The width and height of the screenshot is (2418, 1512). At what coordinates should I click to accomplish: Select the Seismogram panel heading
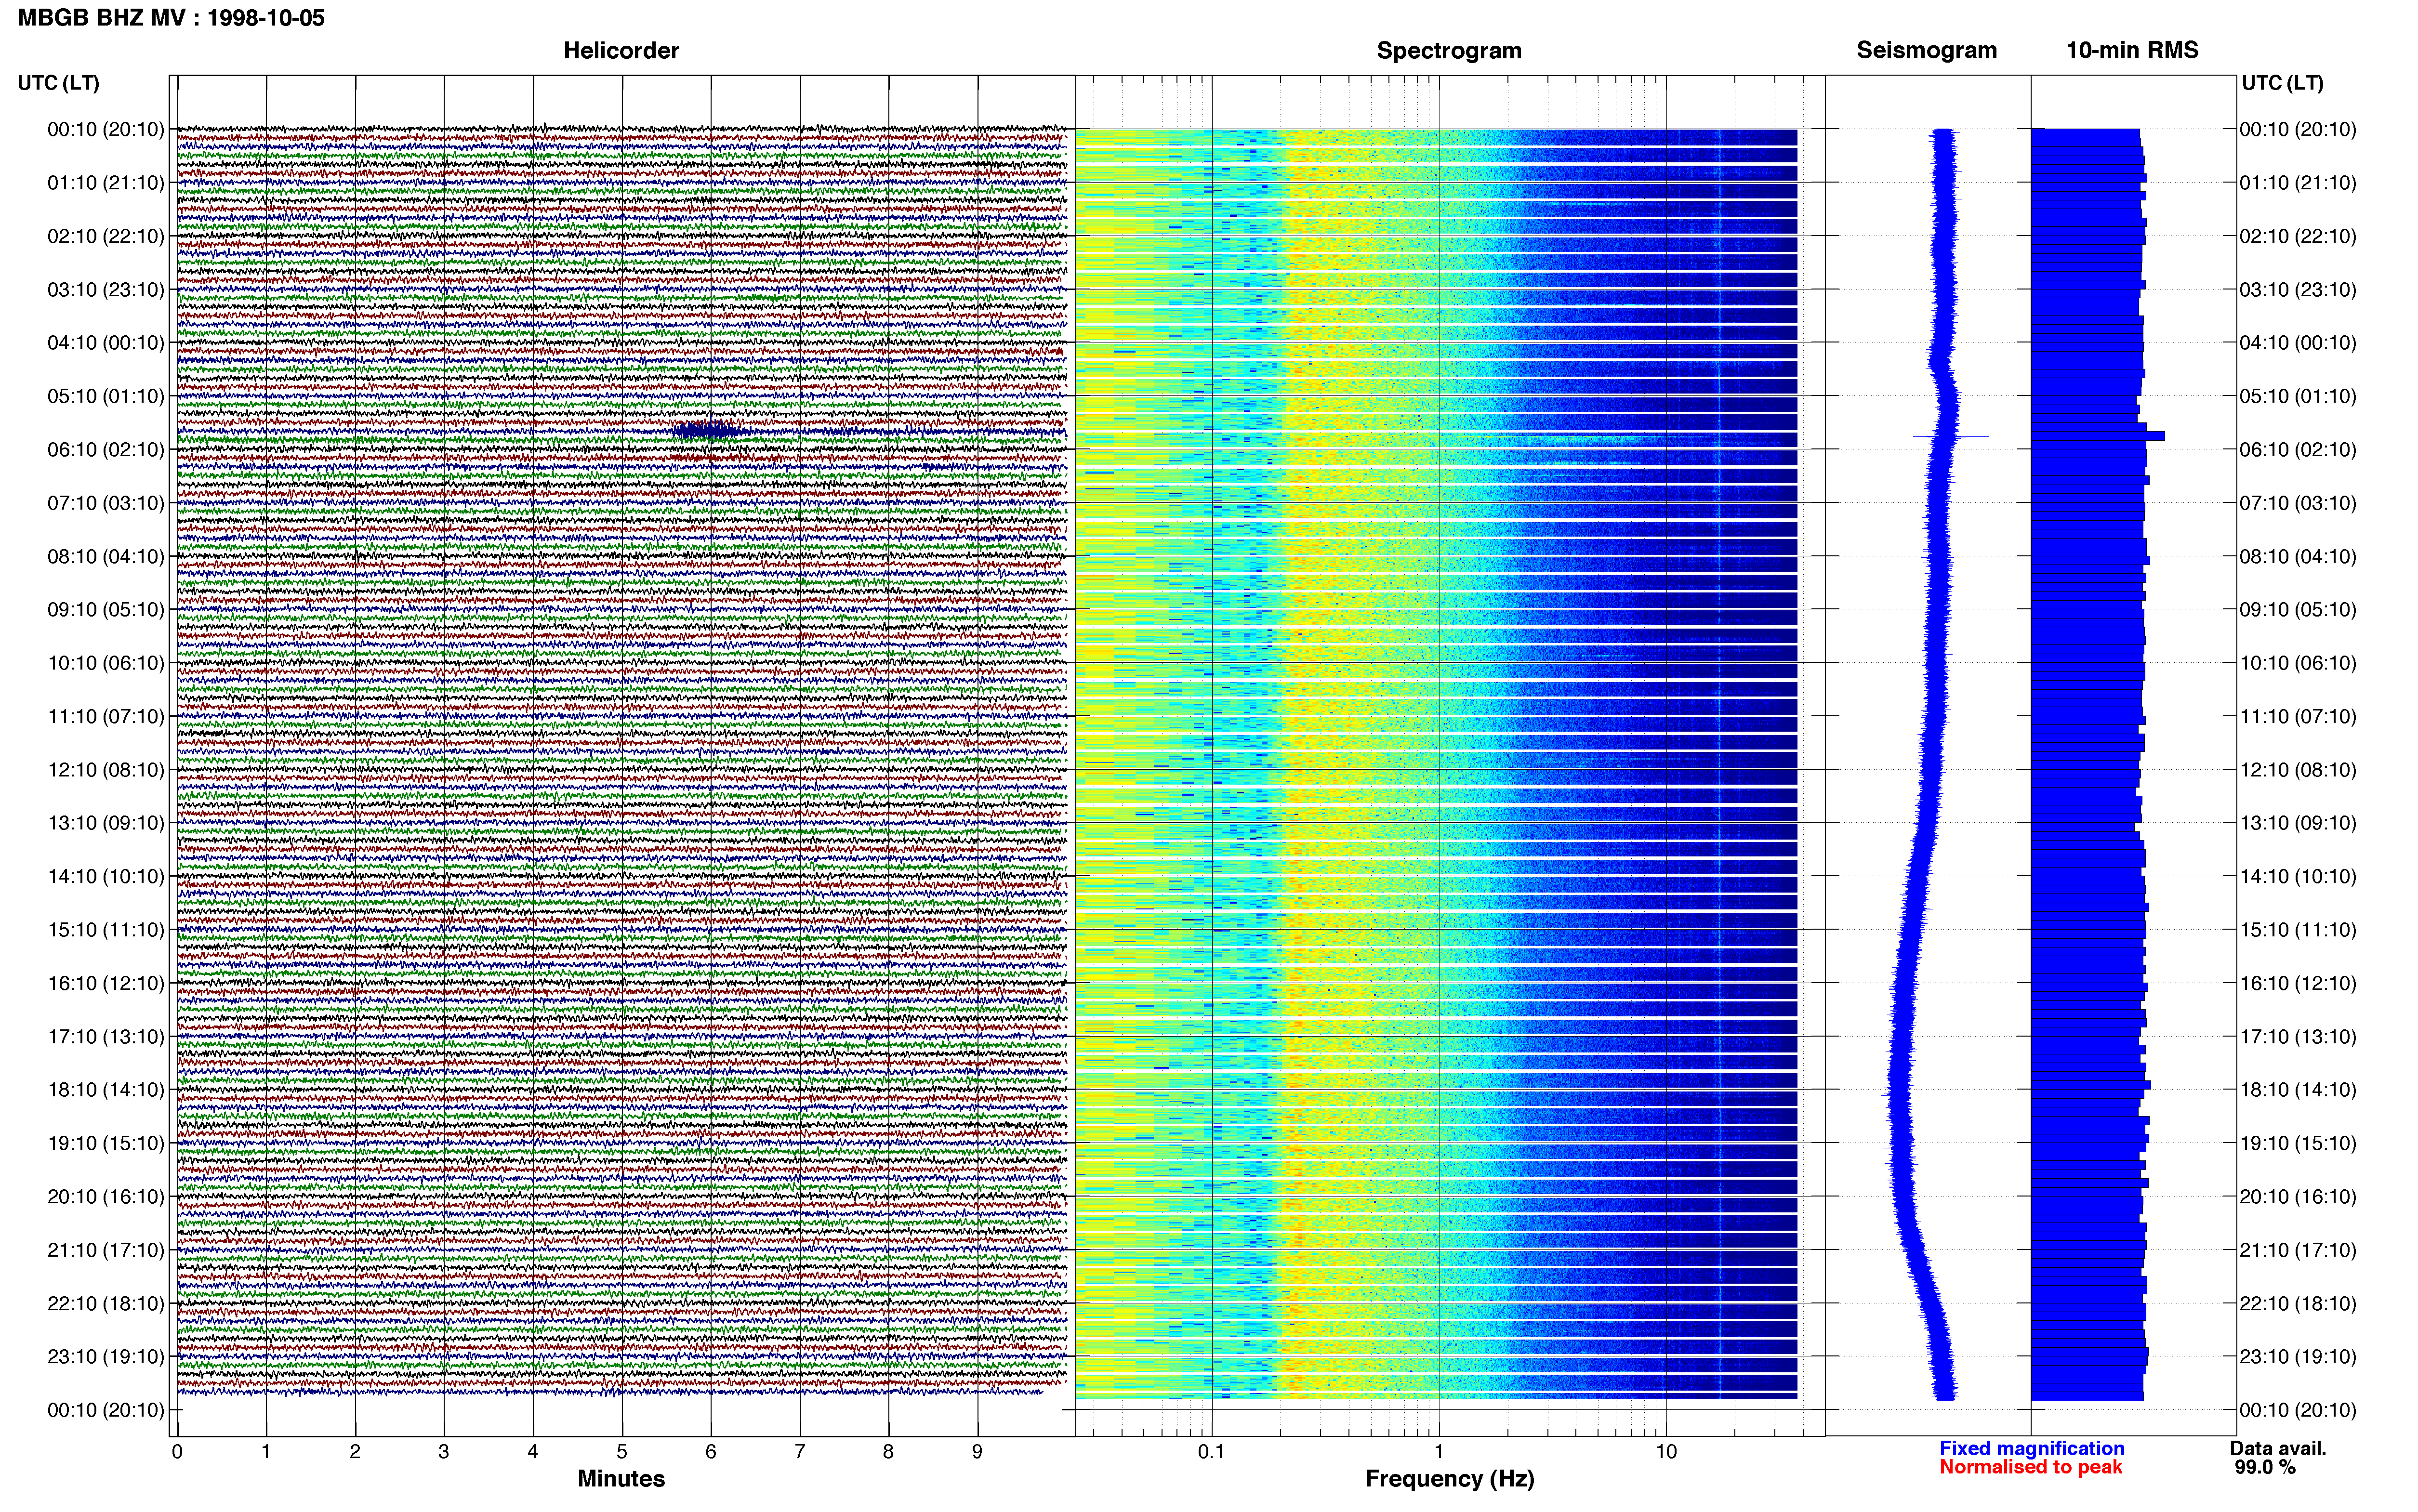[1926, 50]
